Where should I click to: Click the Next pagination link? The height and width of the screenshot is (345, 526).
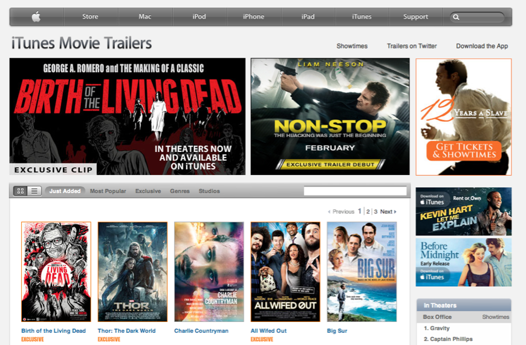pos(388,212)
